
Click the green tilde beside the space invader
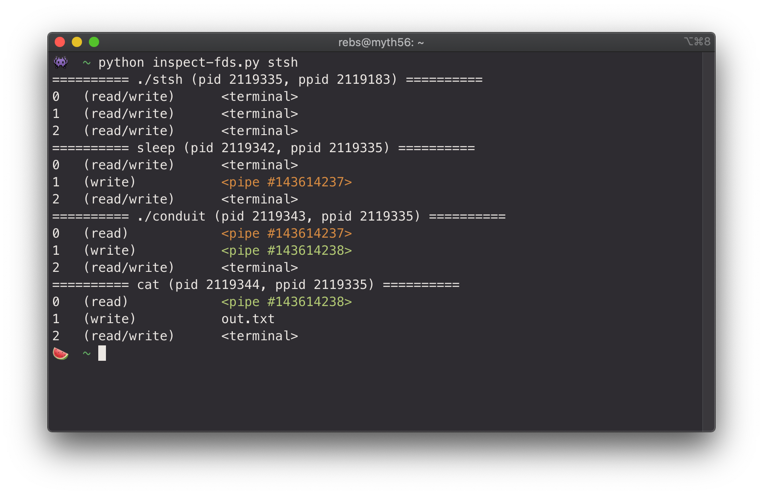pyautogui.click(x=87, y=63)
